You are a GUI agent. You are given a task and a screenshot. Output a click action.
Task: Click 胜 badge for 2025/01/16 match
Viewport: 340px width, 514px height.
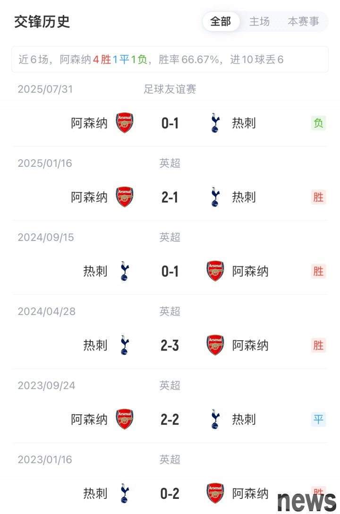(319, 197)
